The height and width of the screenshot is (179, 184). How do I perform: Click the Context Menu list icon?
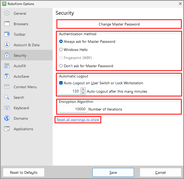click(x=7, y=87)
